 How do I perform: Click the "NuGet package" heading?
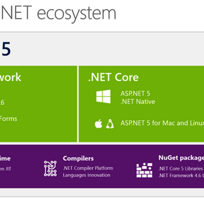(x=181, y=158)
